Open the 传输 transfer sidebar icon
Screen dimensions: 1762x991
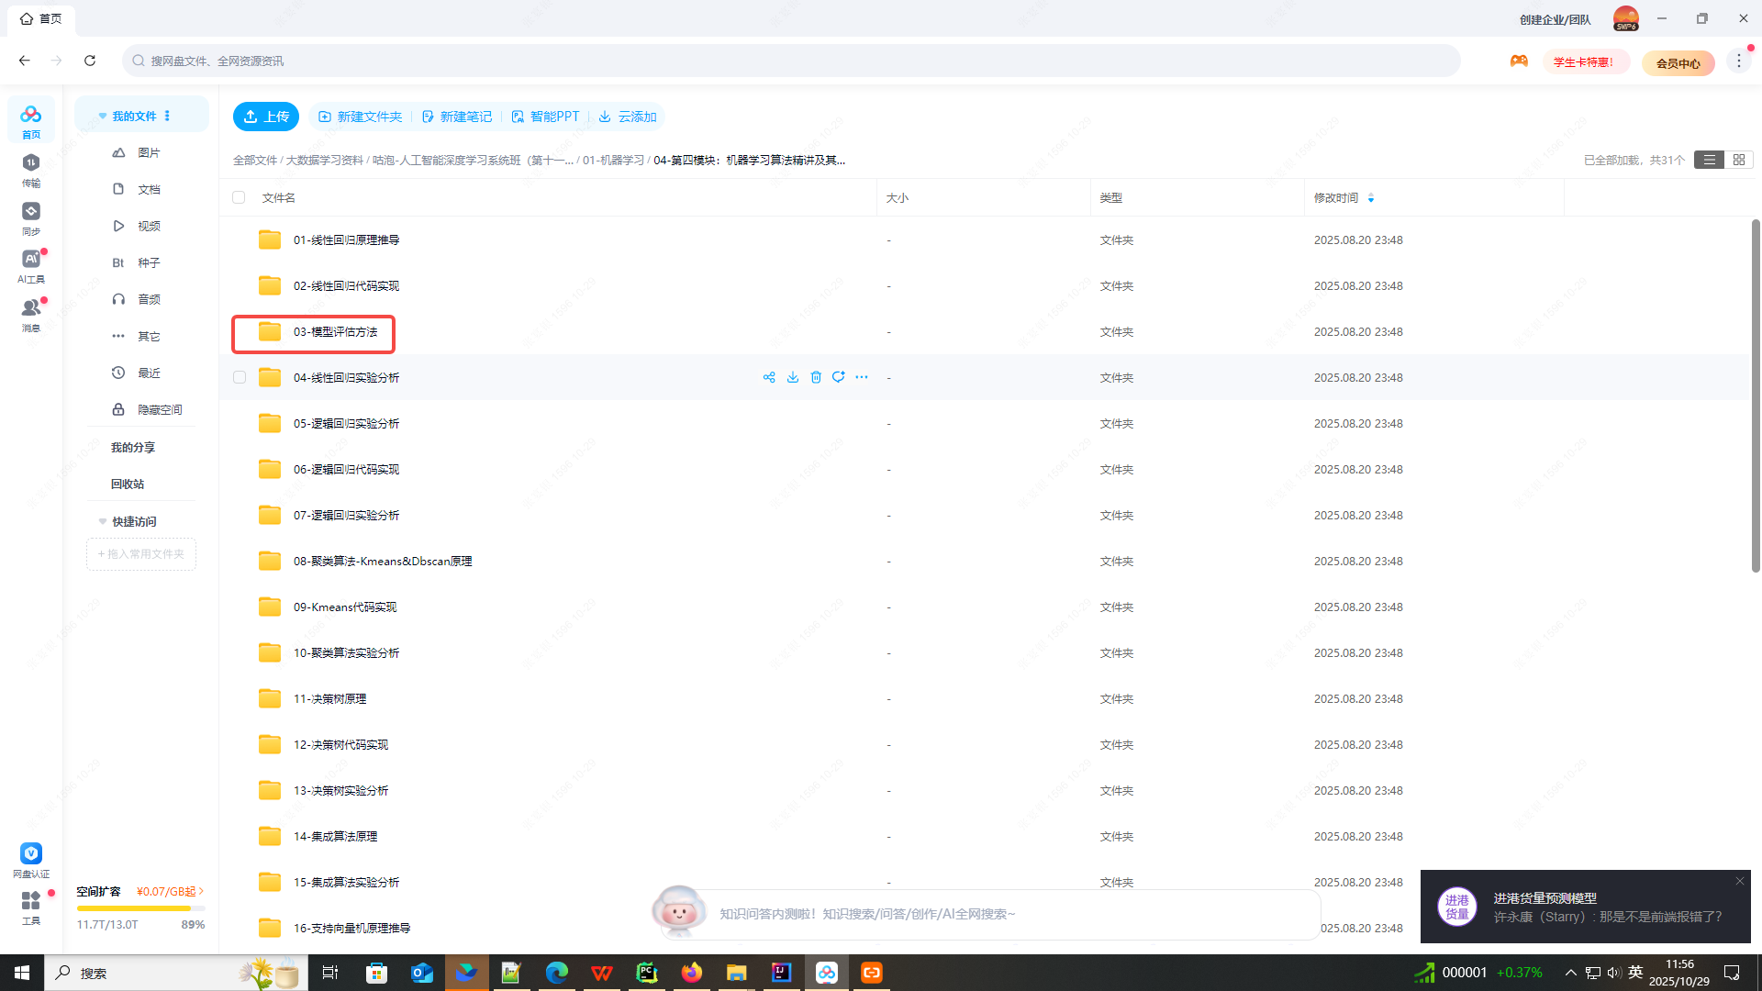click(x=31, y=169)
